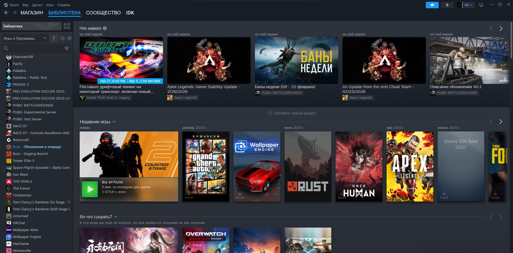Click the announcements megaphone icon
This screenshot has width=513, height=253.
point(432,5)
